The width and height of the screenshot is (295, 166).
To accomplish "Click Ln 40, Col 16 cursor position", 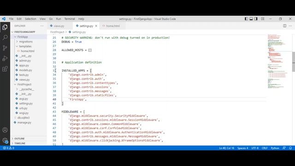I will 226,148.
